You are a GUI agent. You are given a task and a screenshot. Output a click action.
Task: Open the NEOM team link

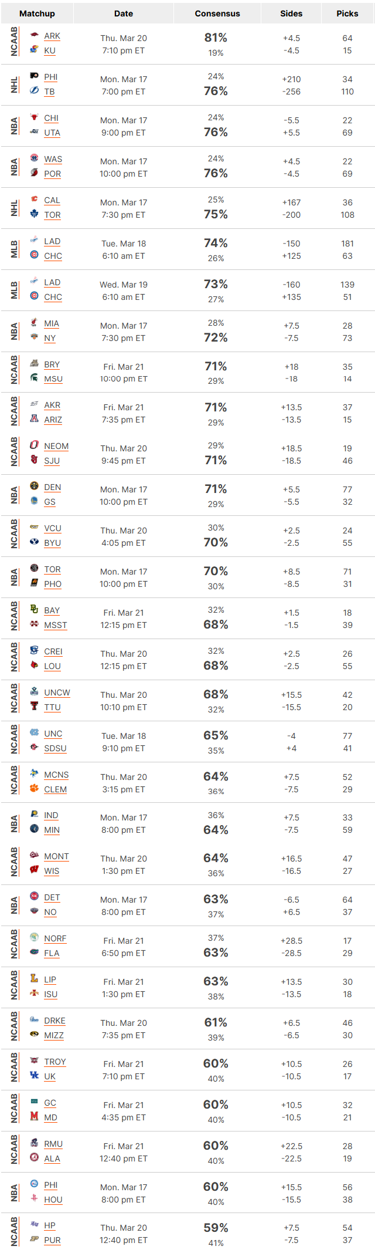pyautogui.click(x=56, y=446)
